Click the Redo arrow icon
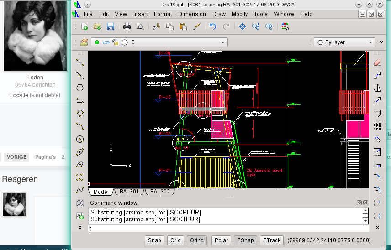Image resolution: width=391 pixels, height=250 pixels. click(x=226, y=26)
